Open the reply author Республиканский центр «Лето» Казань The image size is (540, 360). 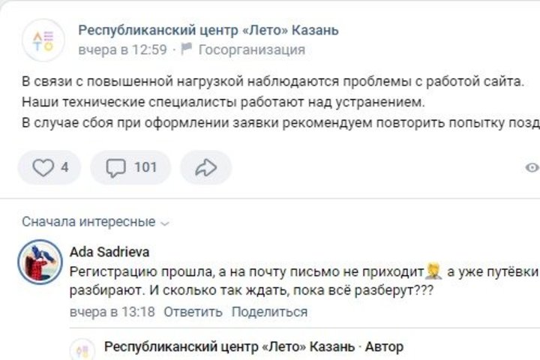(x=228, y=347)
